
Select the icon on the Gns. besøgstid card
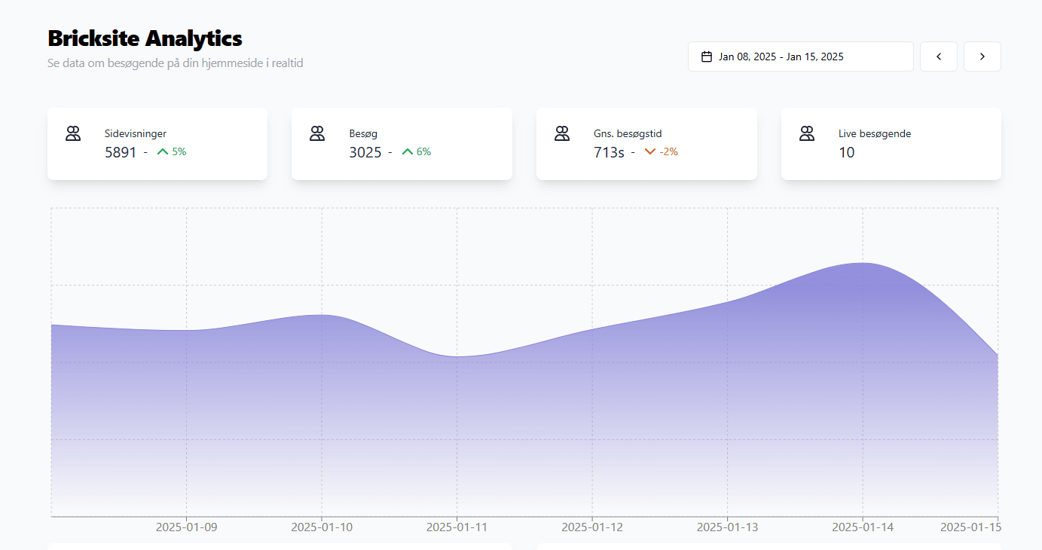(x=562, y=133)
